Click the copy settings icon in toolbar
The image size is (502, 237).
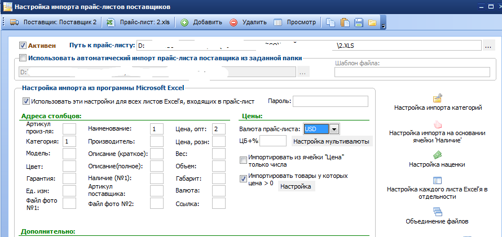pyautogui.click(x=331, y=23)
